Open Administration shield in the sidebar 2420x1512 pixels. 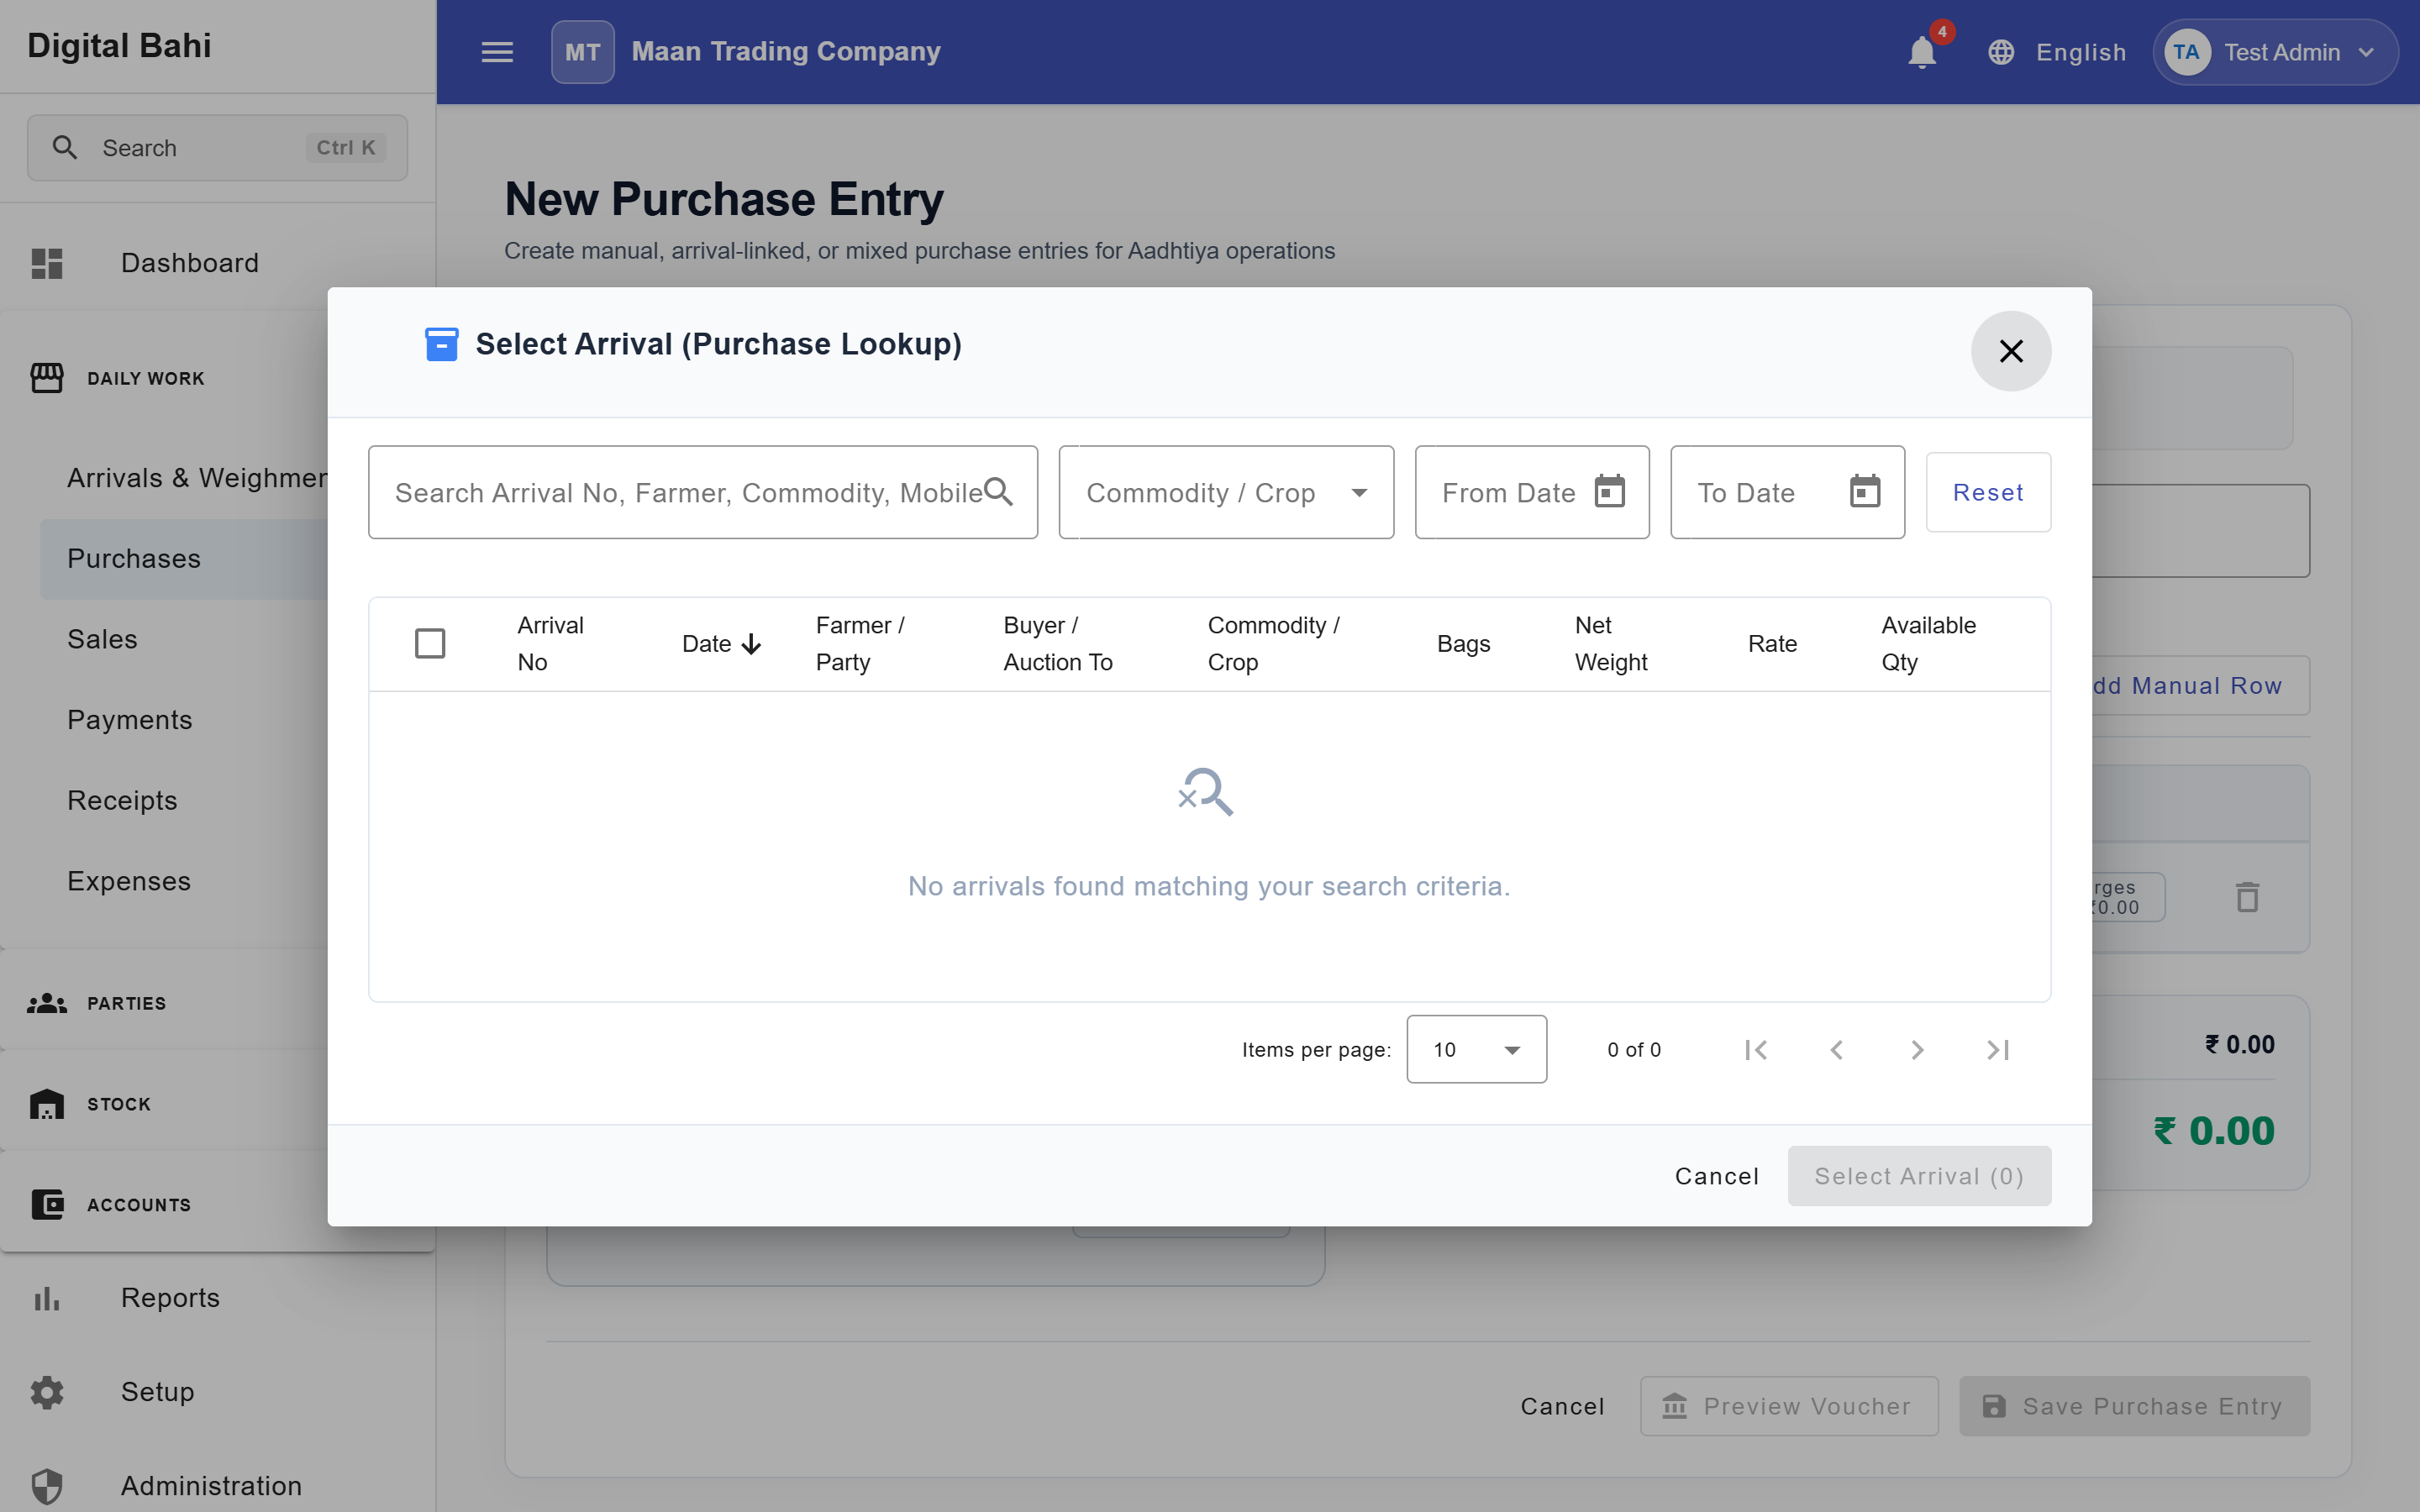pyautogui.click(x=47, y=1486)
